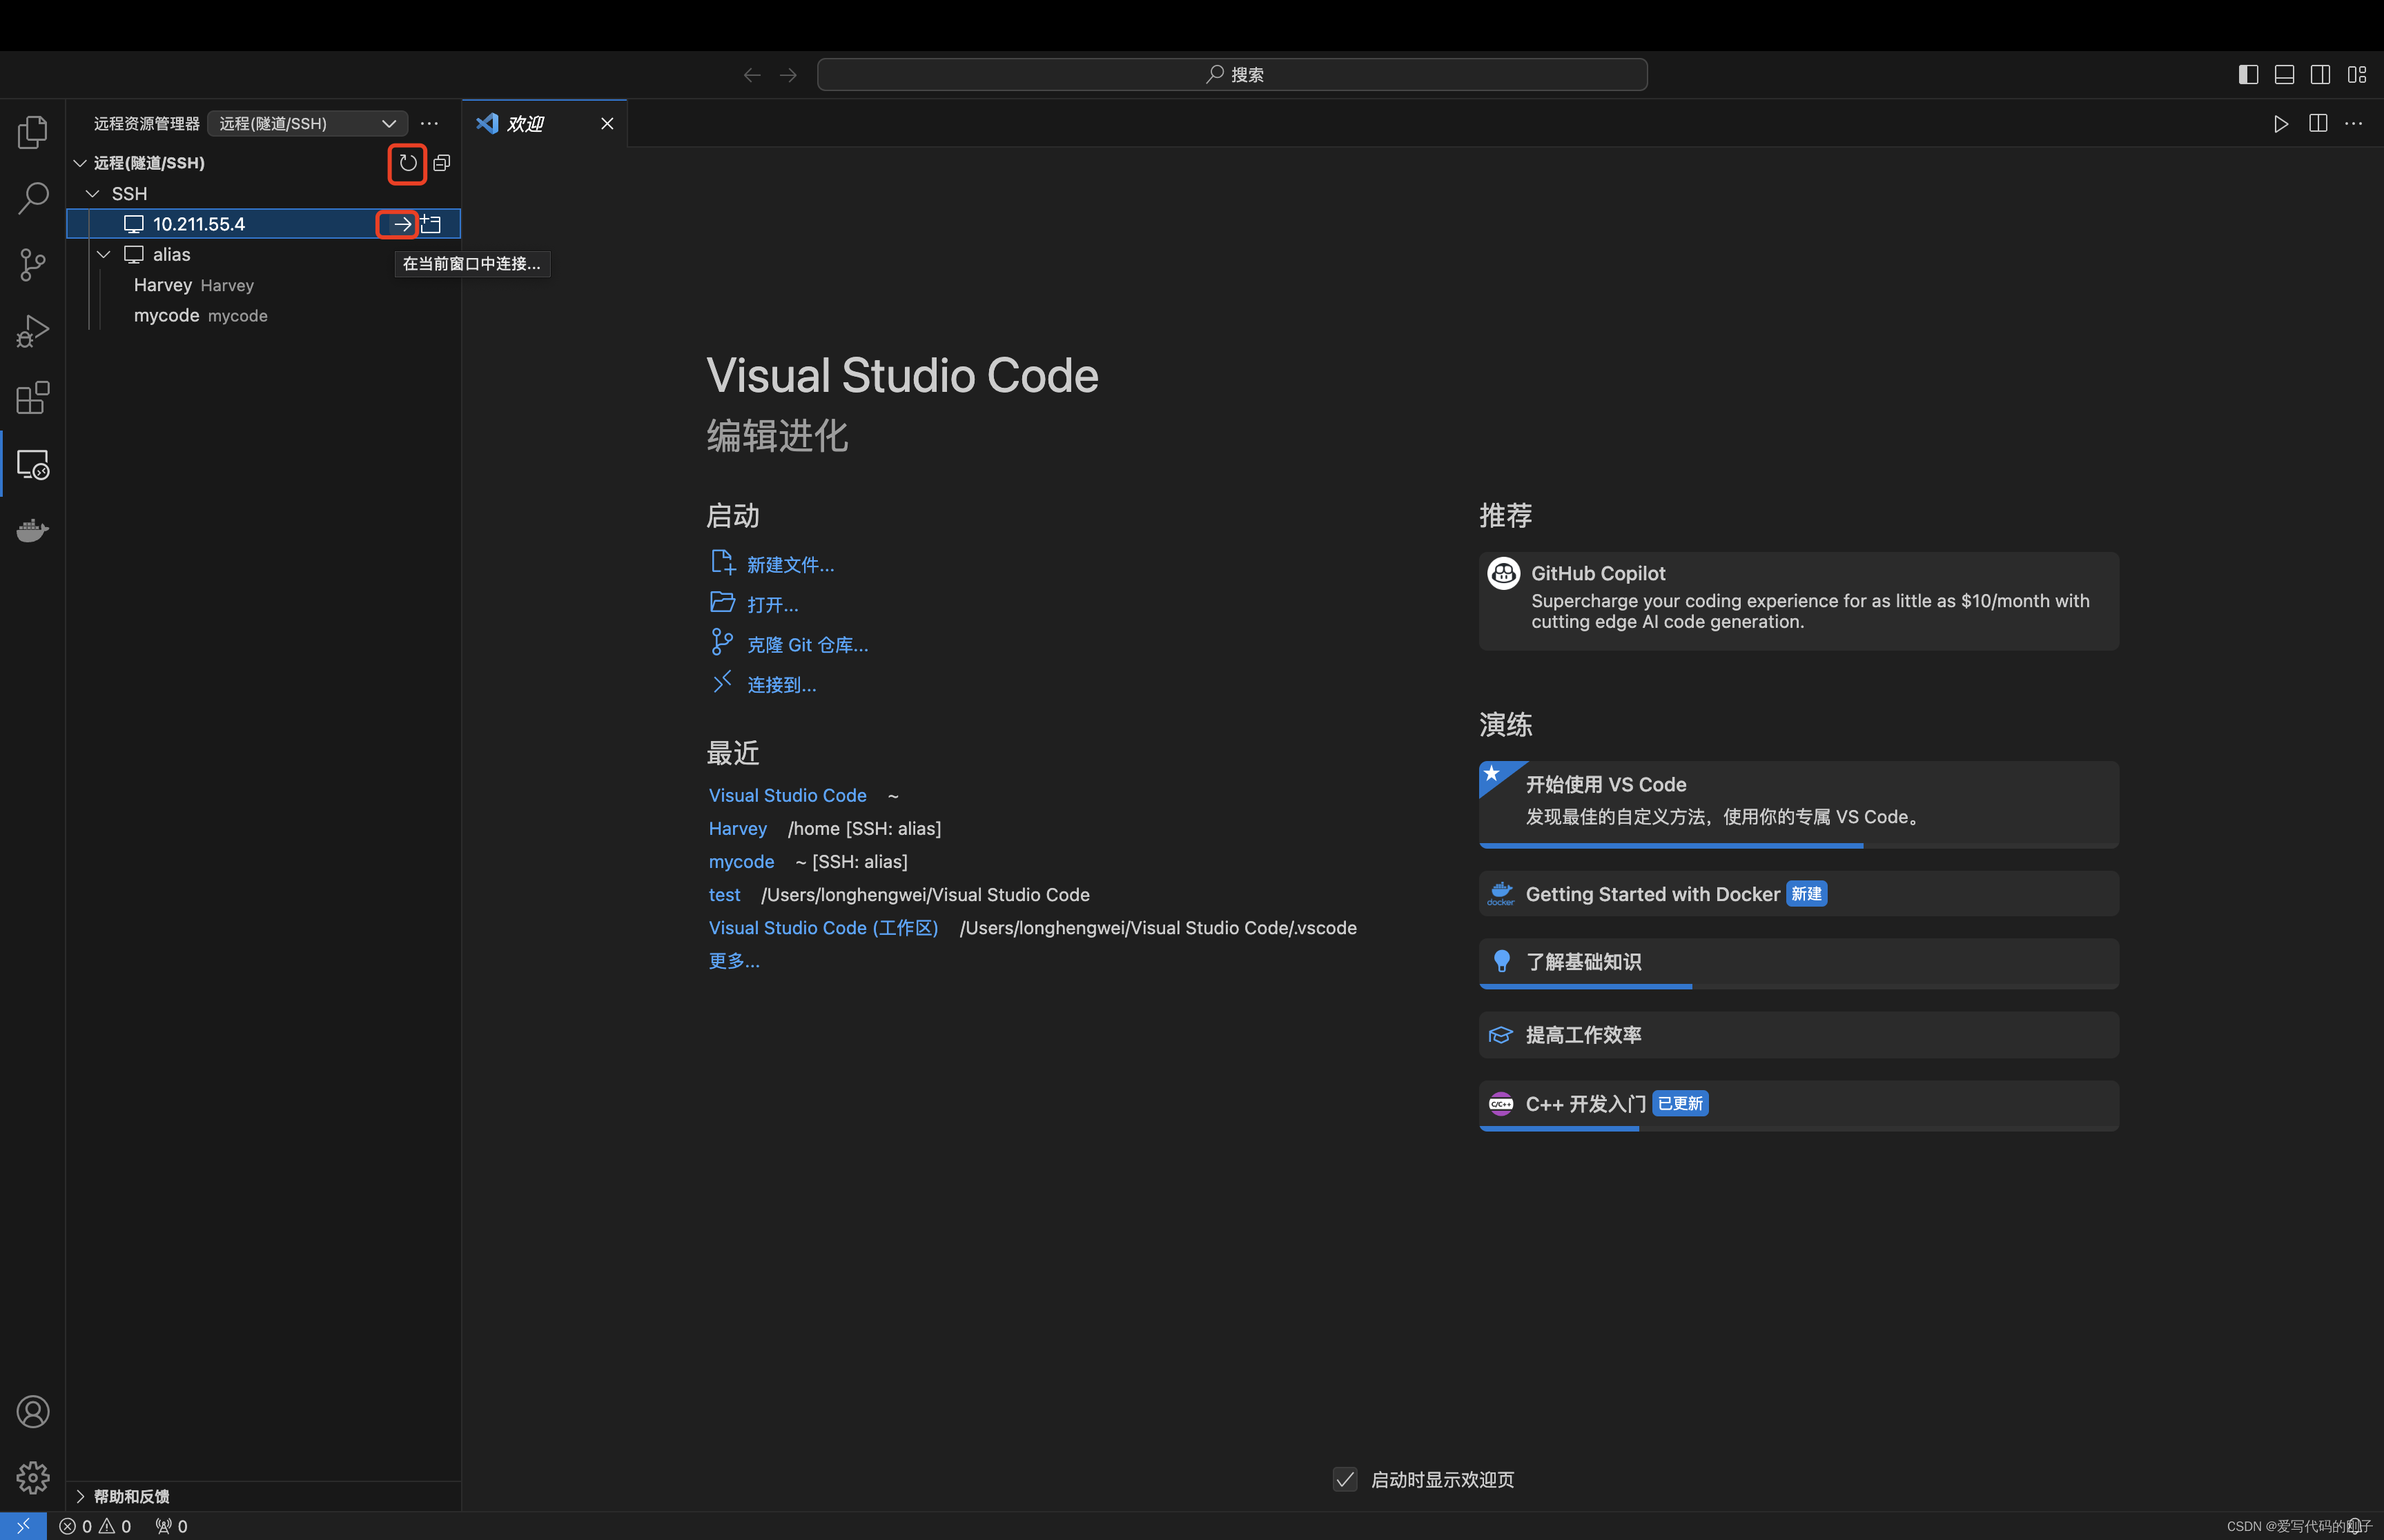Open the GitHub Copilot recommendation card
The height and width of the screenshot is (1540, 2384).
pos(1798,601)
